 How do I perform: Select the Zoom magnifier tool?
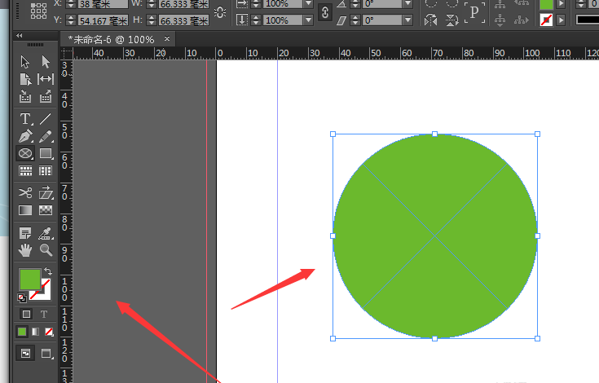pos(46,250)
